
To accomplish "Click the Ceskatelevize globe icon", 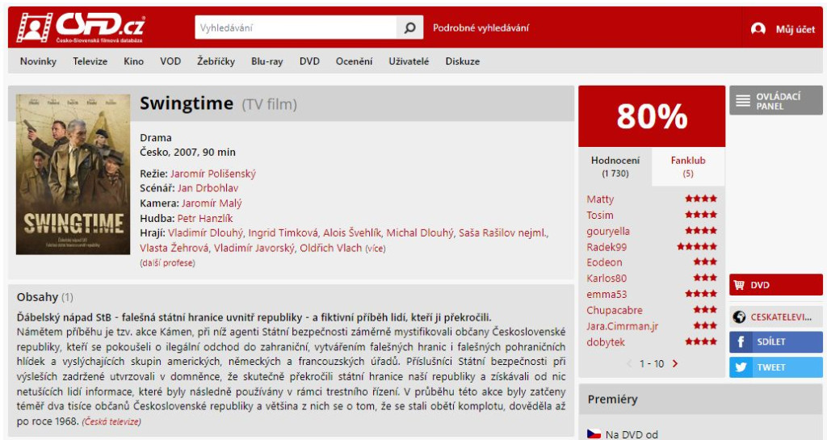I will pos(740,316).
